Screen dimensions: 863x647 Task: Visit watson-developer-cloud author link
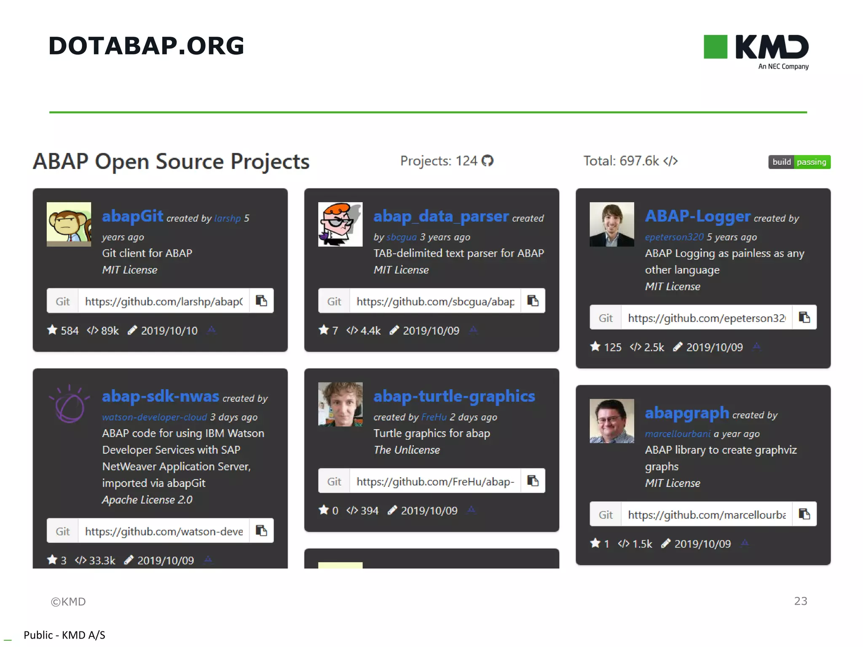coord(154,417)
